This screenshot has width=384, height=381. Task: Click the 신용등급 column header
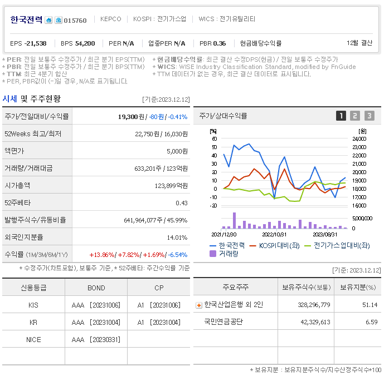(33, 288)
